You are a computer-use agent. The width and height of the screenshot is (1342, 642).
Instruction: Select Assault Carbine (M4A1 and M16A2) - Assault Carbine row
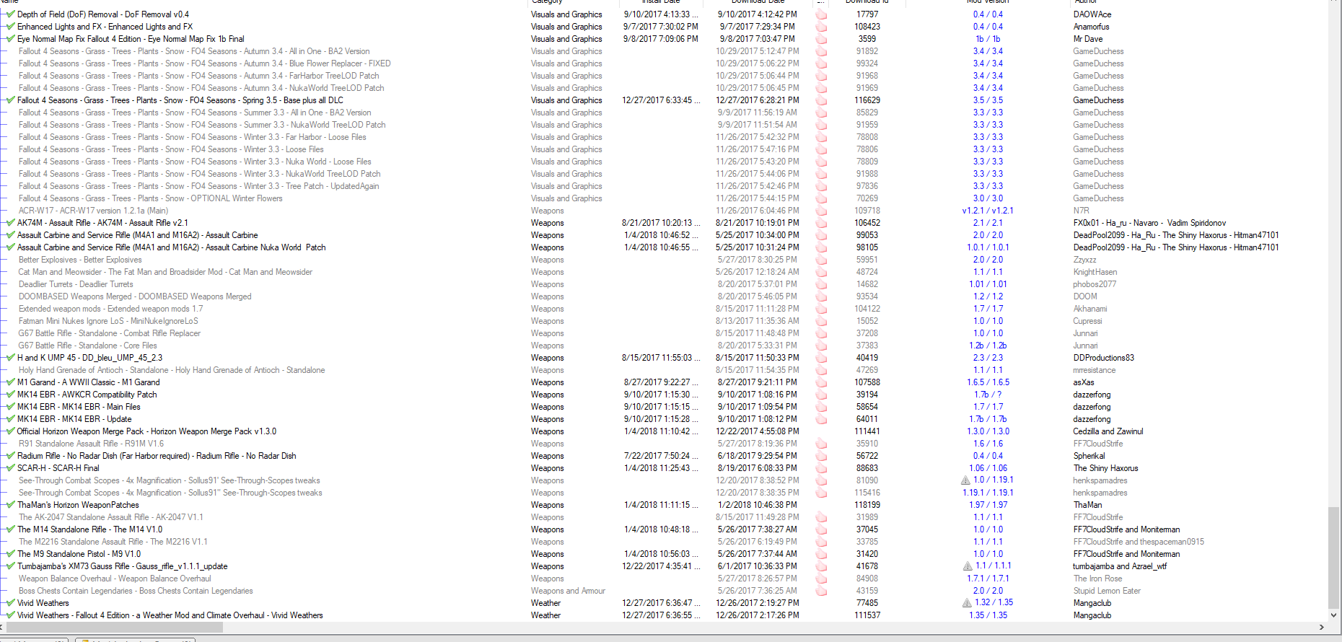click(137, 235)
